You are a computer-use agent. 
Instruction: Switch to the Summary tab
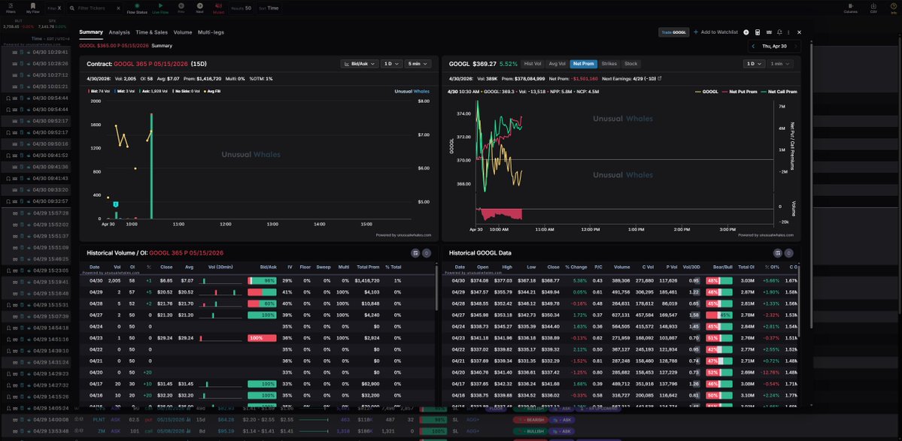coord(91,33)
